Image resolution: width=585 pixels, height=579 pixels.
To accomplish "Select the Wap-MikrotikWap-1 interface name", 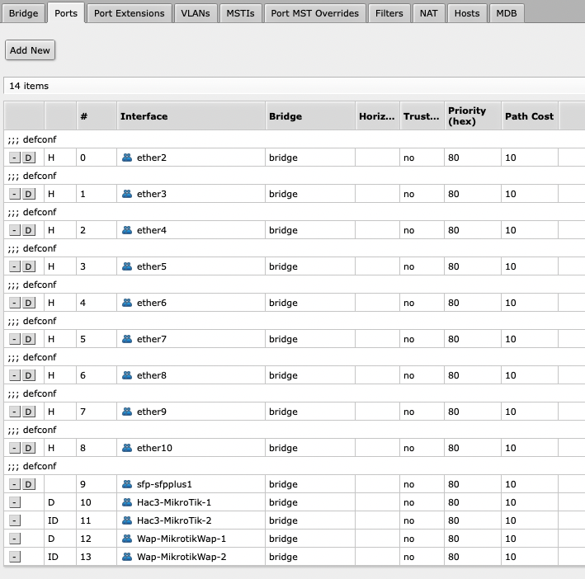I will pyautogui.click(x=182, y=539).
